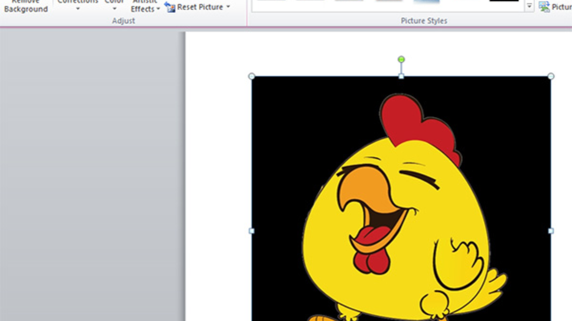Click the top-right corner sizing handle
This screenshot has width=572, height=321.
(551, 76)
